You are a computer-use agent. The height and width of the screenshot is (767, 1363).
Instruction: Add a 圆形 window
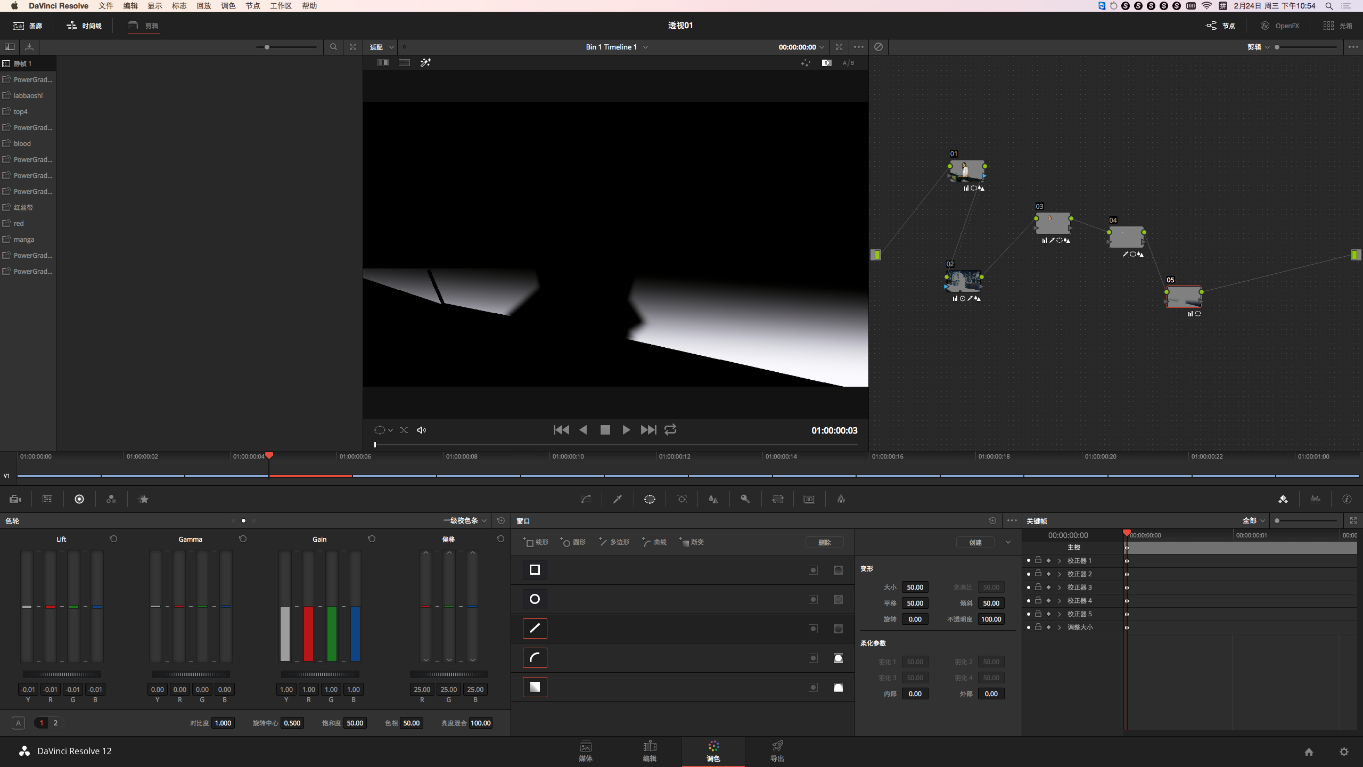[x=573, y=542]
